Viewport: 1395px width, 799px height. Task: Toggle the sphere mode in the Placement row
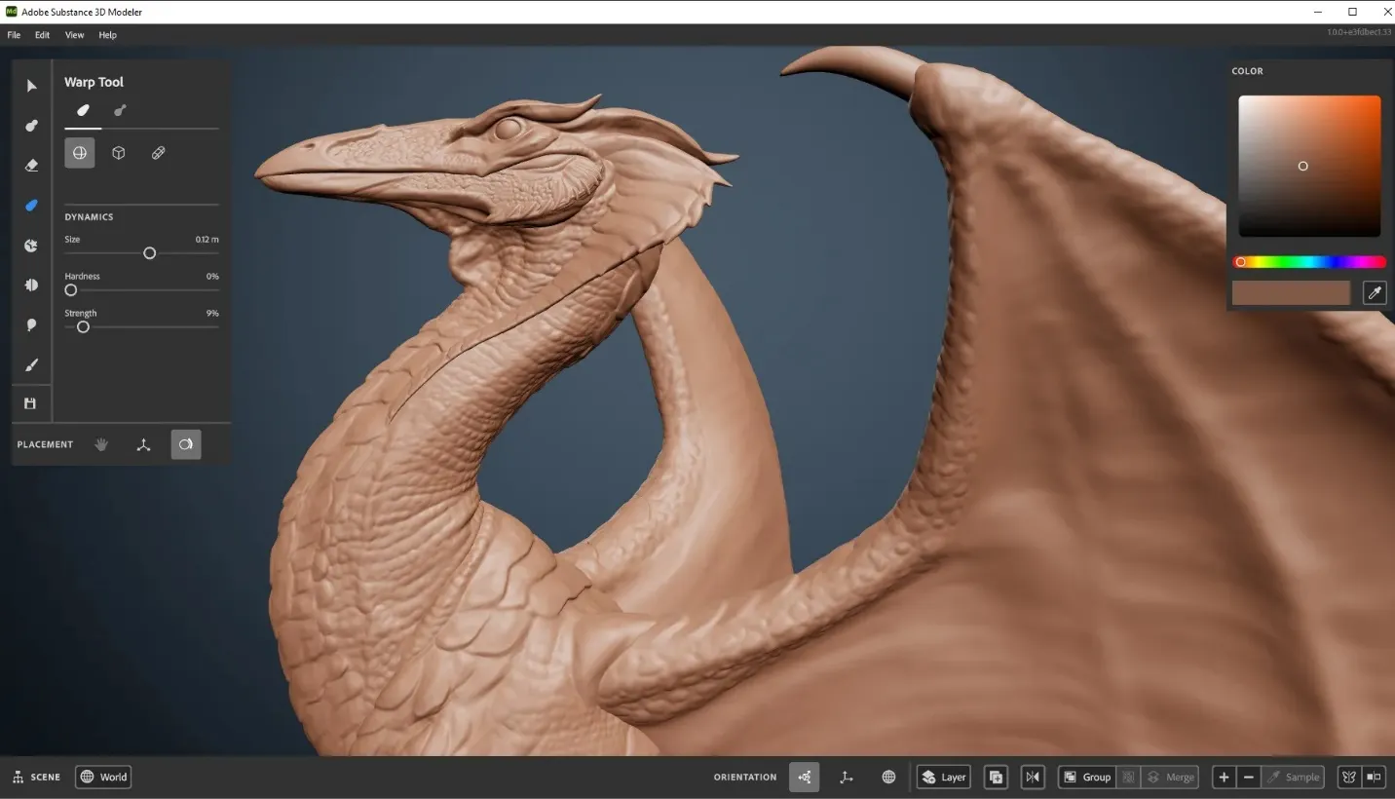coord(185,444)
